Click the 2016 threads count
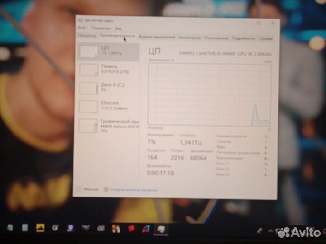This screenshot has height=244, width=326. [177, 158]
